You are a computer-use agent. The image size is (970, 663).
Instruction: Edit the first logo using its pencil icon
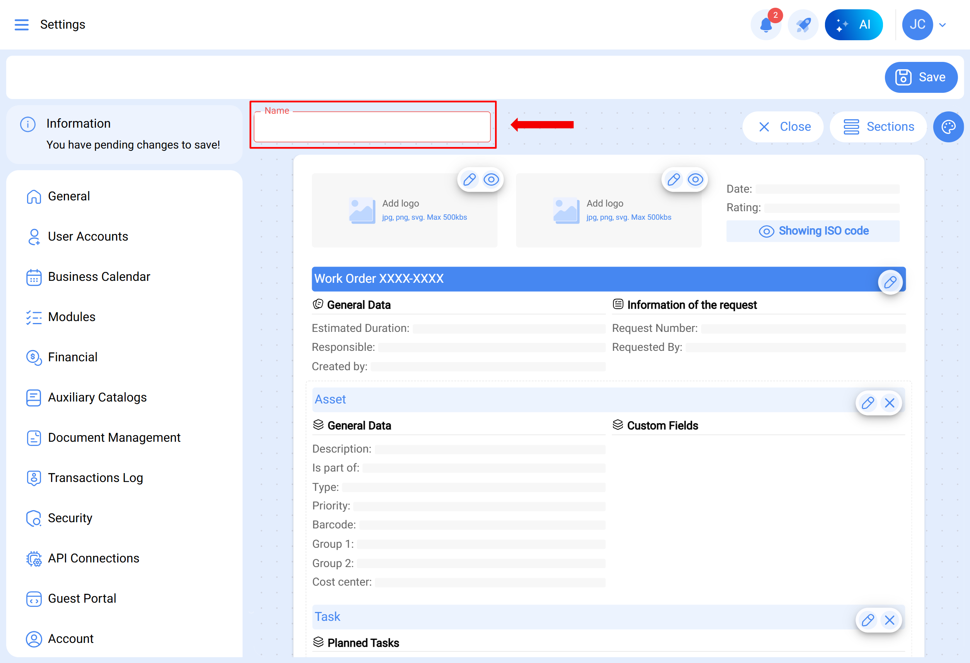click(469, 179)
